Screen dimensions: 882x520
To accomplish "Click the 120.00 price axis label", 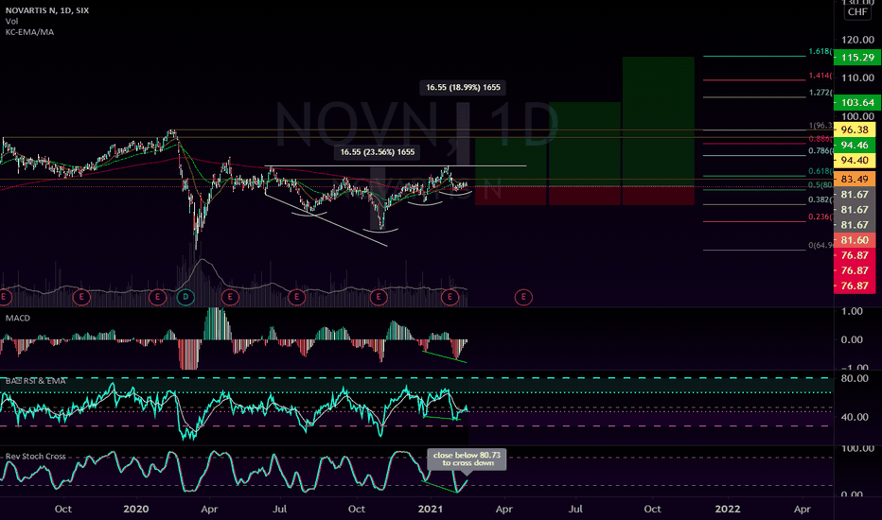I will coord(857,40).
